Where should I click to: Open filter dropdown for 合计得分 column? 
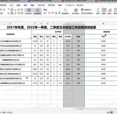click(x=71, y=38)
